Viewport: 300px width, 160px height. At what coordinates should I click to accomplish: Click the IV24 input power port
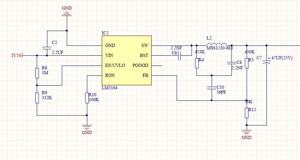(x=17, y=56)
